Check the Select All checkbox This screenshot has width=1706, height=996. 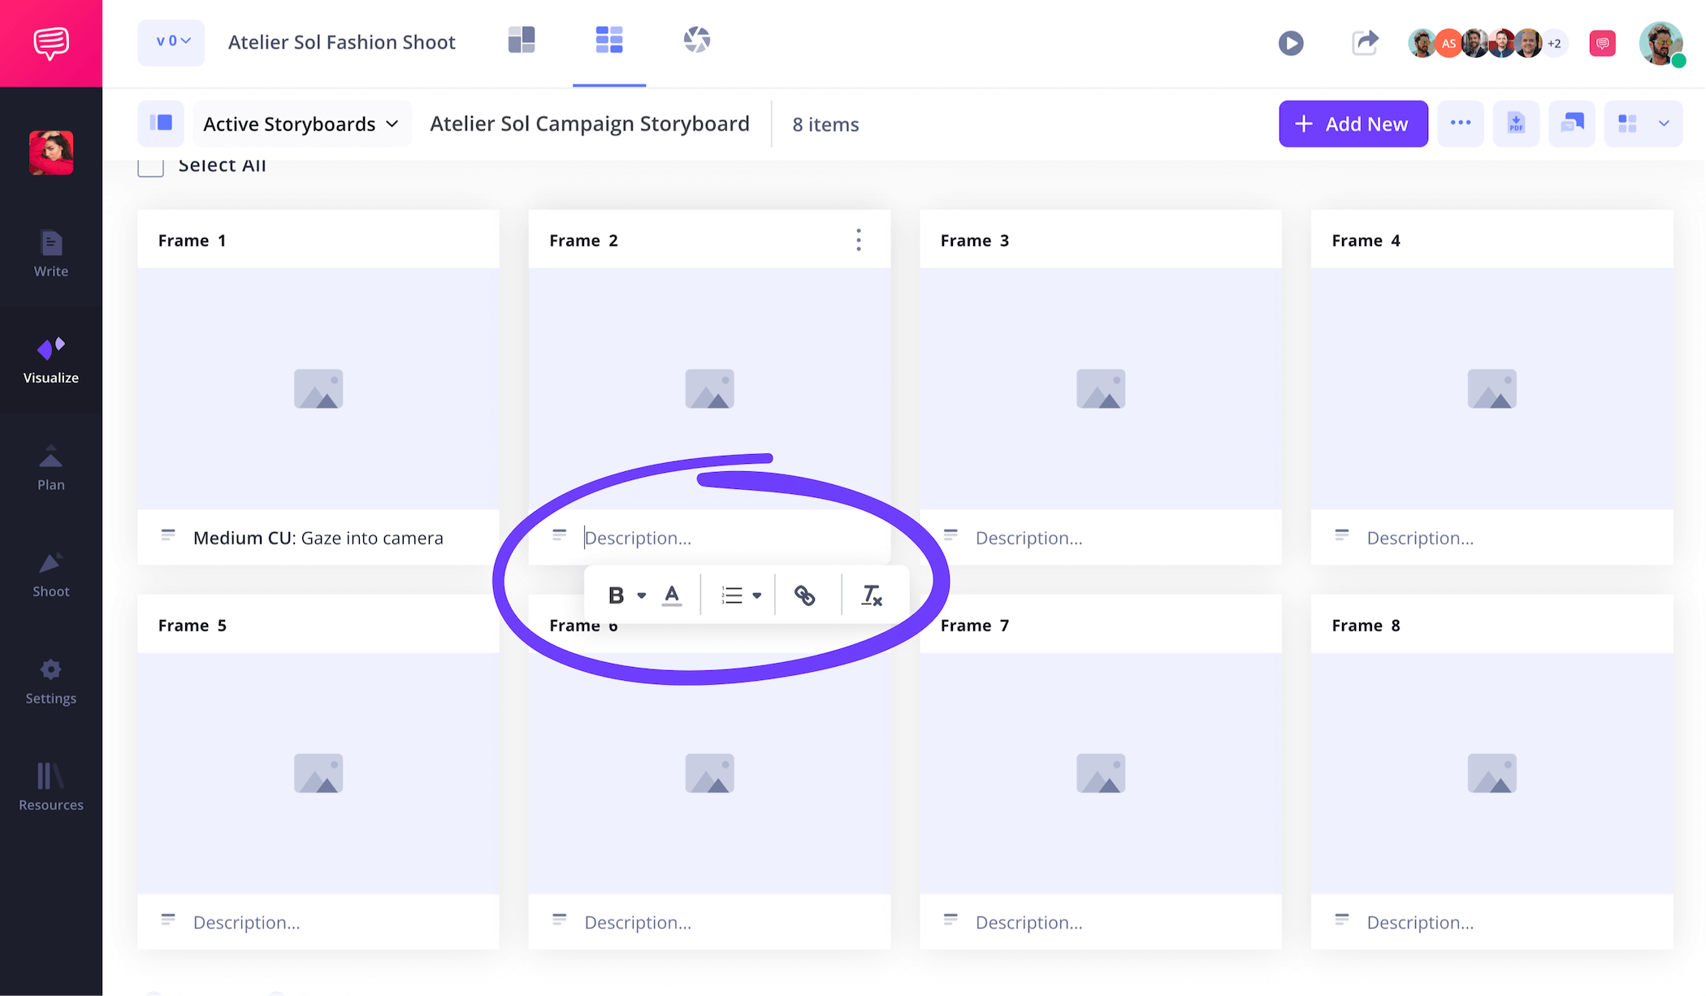click(150, 167)
